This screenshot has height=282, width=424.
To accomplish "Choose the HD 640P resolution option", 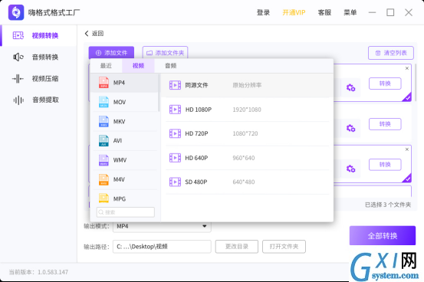I will click(248, 158).
